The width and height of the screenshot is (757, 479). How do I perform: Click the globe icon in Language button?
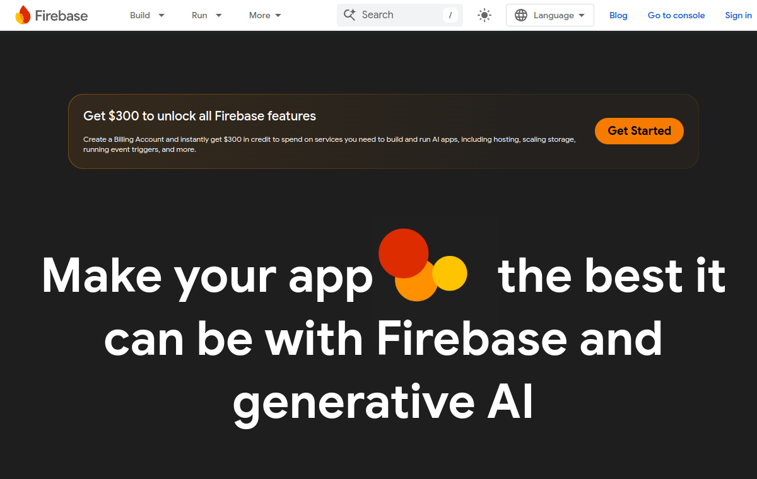coord(521,15)
